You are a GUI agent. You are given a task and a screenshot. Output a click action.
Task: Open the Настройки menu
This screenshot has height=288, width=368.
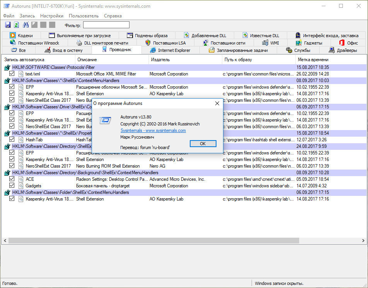[52, 16]
